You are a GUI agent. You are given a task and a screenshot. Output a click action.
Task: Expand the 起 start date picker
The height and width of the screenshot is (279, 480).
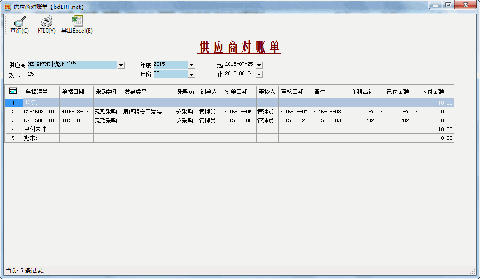[x=258, y=65]
